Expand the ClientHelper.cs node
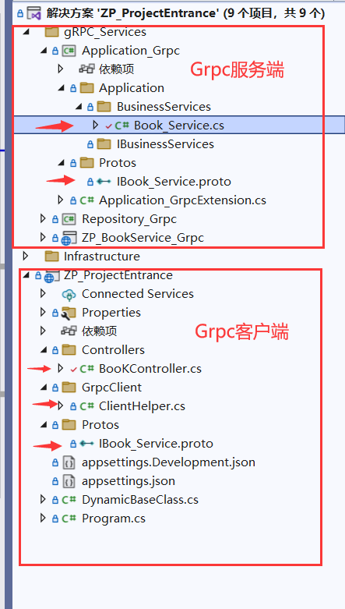345x609 pixels. coord(60,405)
